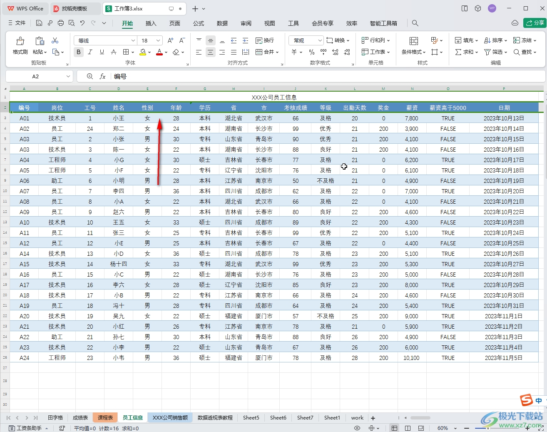Open Print Preview from quick toolbar

coord(72,23)
